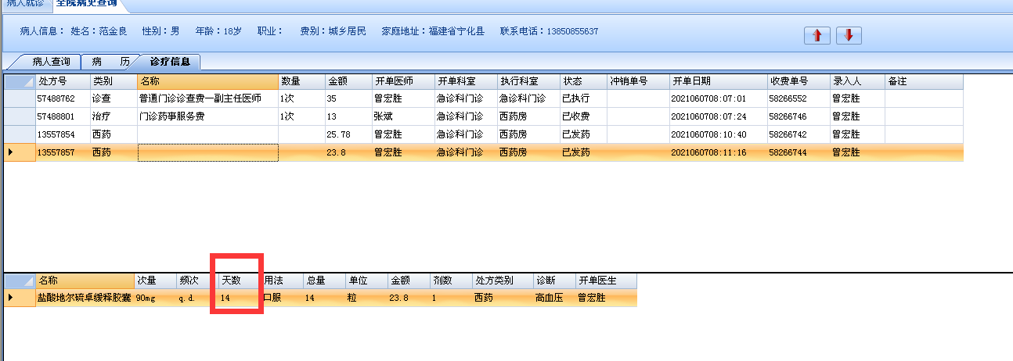Screen dimensions: 1013x361
Task: Click the 单位 column header
Action: [x=366, y=281]
